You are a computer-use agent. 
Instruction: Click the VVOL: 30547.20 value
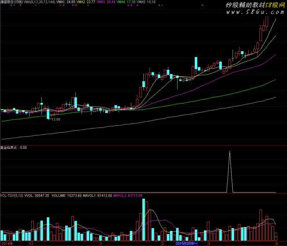pos(37,196)
